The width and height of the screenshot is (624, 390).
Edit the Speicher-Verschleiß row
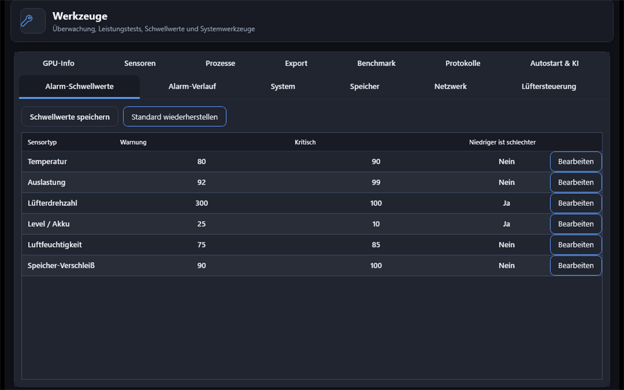(576, 266)
